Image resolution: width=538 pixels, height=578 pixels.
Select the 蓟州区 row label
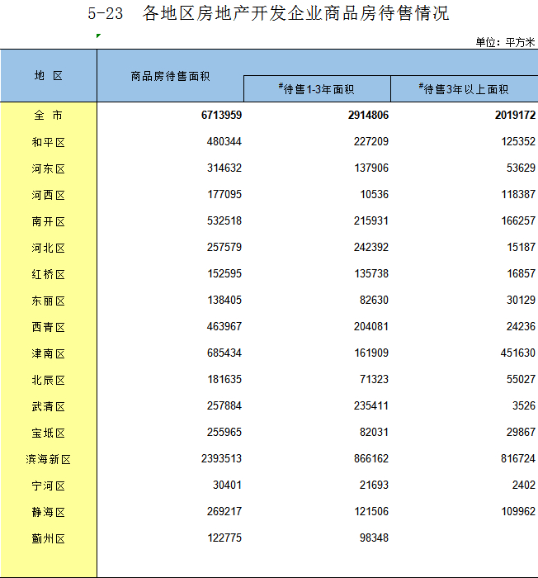(49, 539)
